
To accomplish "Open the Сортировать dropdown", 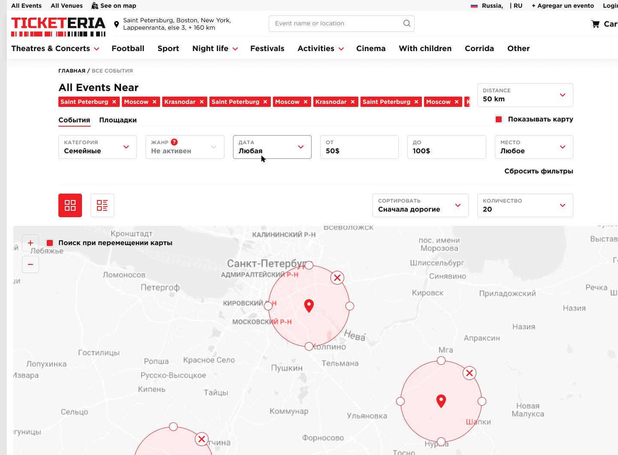I will pos(420,205).
